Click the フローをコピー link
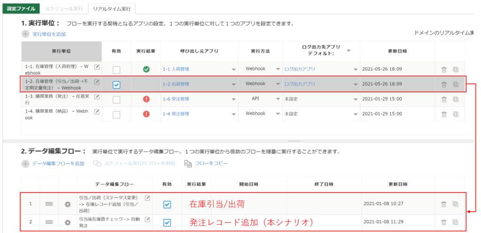Viewport: 481px width, 233px height. [211, 164]
